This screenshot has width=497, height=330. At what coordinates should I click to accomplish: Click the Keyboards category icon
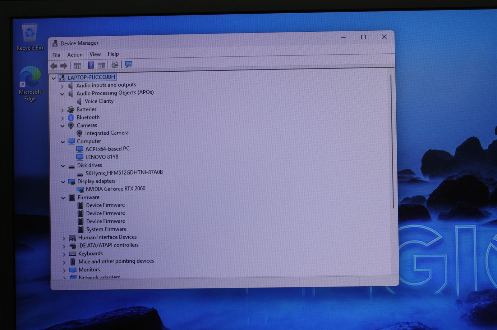tap(73, 254)
